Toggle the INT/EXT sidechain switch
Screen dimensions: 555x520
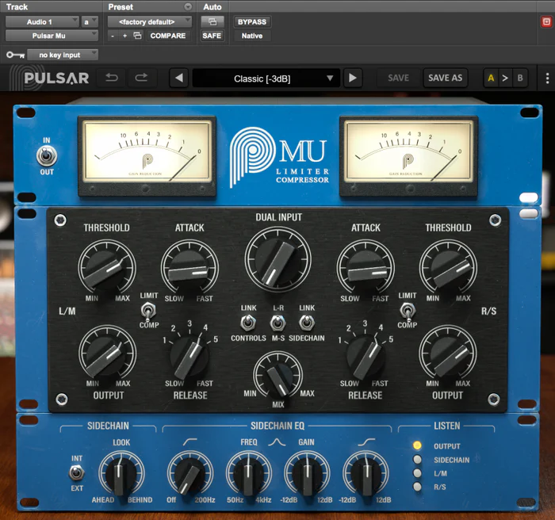(x=76, y=472)
